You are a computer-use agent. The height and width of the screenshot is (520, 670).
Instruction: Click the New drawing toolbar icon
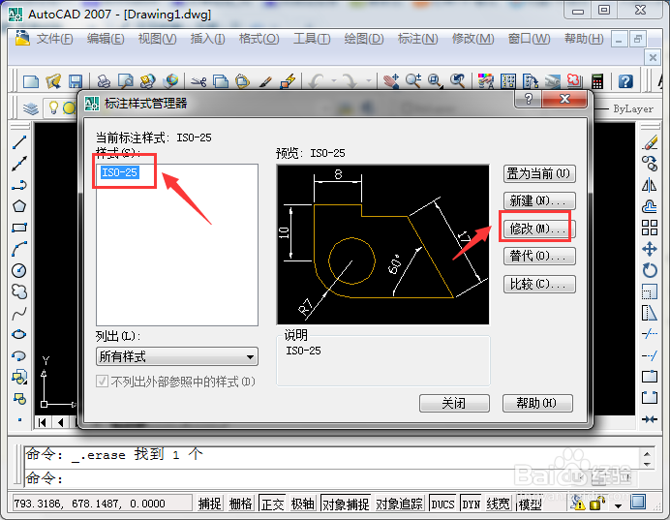[31, 80]
